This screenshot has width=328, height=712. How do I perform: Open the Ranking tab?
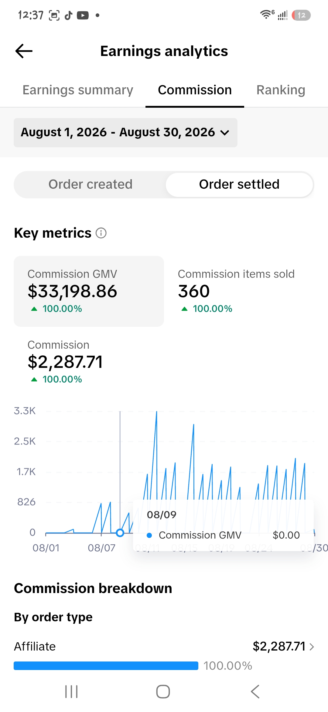[281, 90]
